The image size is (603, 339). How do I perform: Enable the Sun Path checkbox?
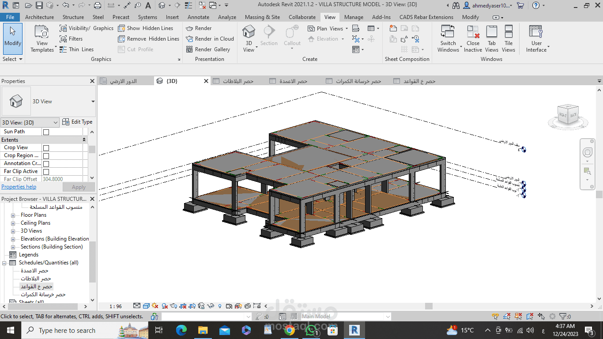click(x=46, y=132)
